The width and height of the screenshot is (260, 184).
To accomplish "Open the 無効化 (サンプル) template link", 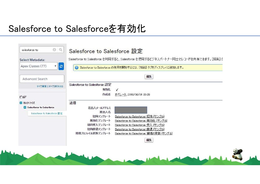I will [141, 121].
